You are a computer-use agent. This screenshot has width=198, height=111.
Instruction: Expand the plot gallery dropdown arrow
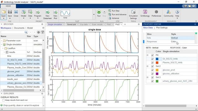point(94,14)
